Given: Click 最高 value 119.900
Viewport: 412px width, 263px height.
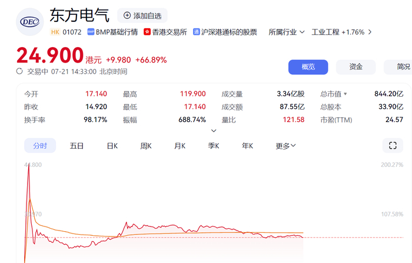Looking at the screenshot, I should point(193,94).
